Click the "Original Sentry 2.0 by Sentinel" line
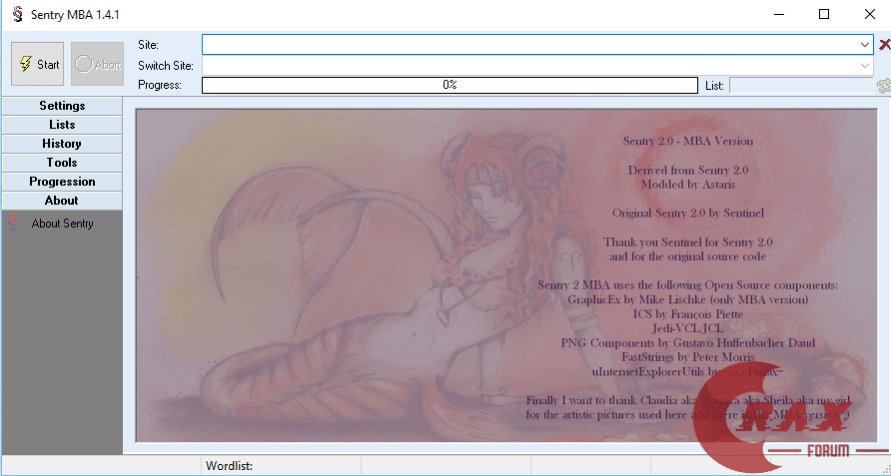891x476 pixels. tap(688, 214)
